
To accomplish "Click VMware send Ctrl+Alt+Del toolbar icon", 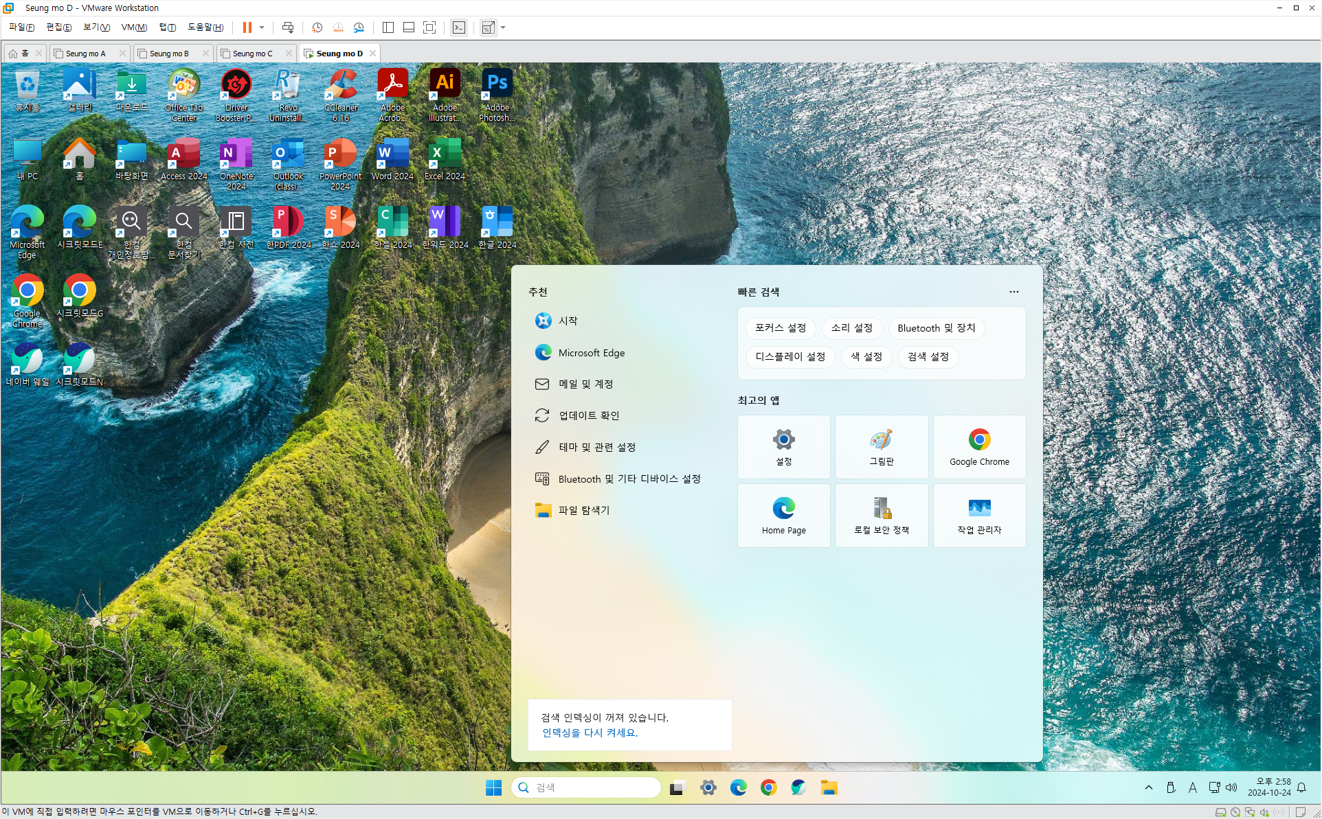I will pos(288,27).
